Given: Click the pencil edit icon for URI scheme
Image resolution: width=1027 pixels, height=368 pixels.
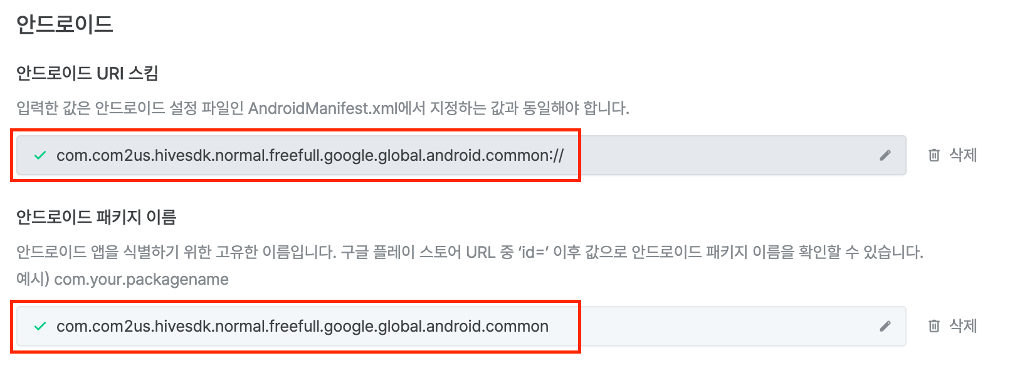Looking at the screenshot, I should pos(885,155).
